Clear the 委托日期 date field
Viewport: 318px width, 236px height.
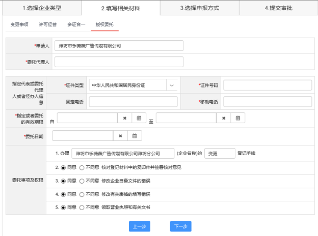click(120, 136)
